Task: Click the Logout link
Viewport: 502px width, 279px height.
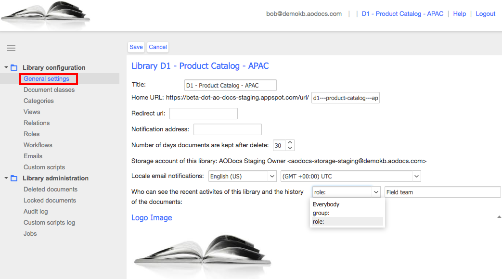Action: 485,13
